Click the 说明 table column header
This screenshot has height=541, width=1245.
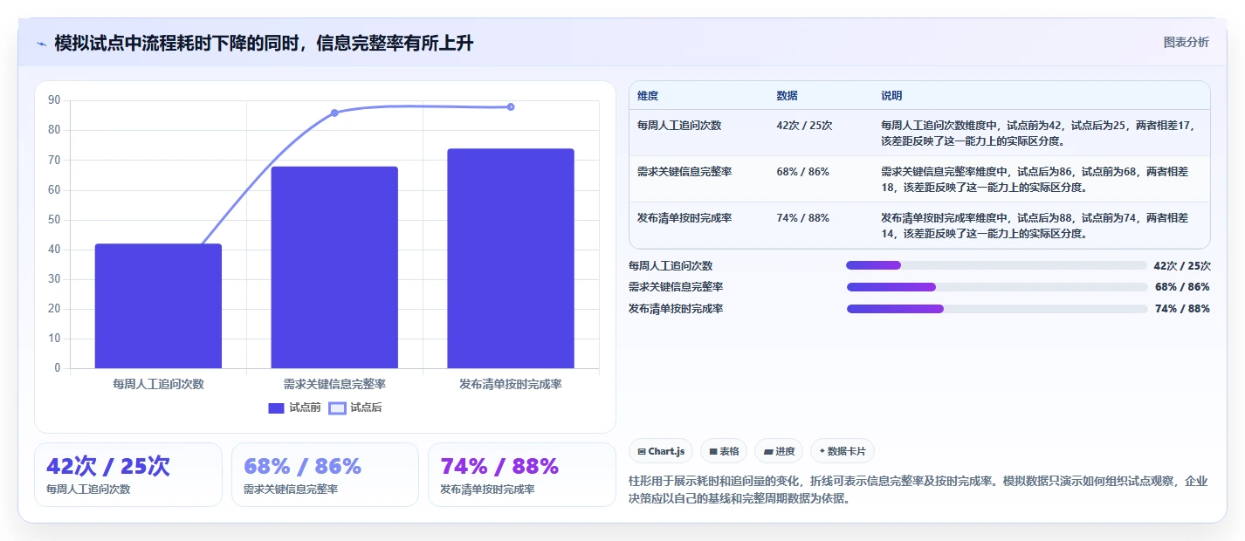[x=891, y=96]
